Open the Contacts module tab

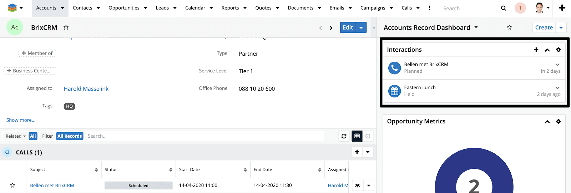point(82,8)
